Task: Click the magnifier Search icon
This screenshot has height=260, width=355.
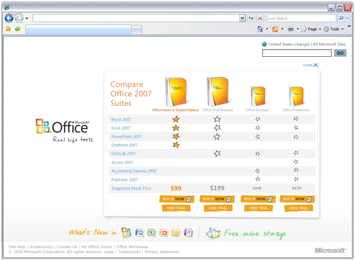Action: coord(341,18)
